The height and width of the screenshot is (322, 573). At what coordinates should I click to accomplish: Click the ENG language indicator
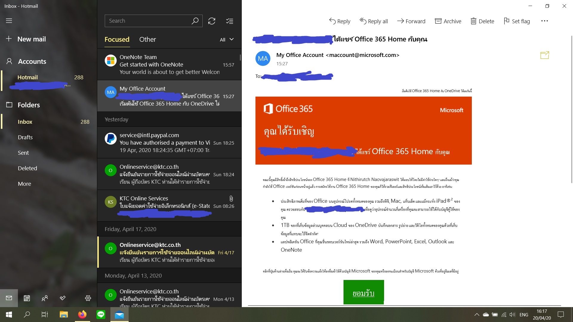524,315
